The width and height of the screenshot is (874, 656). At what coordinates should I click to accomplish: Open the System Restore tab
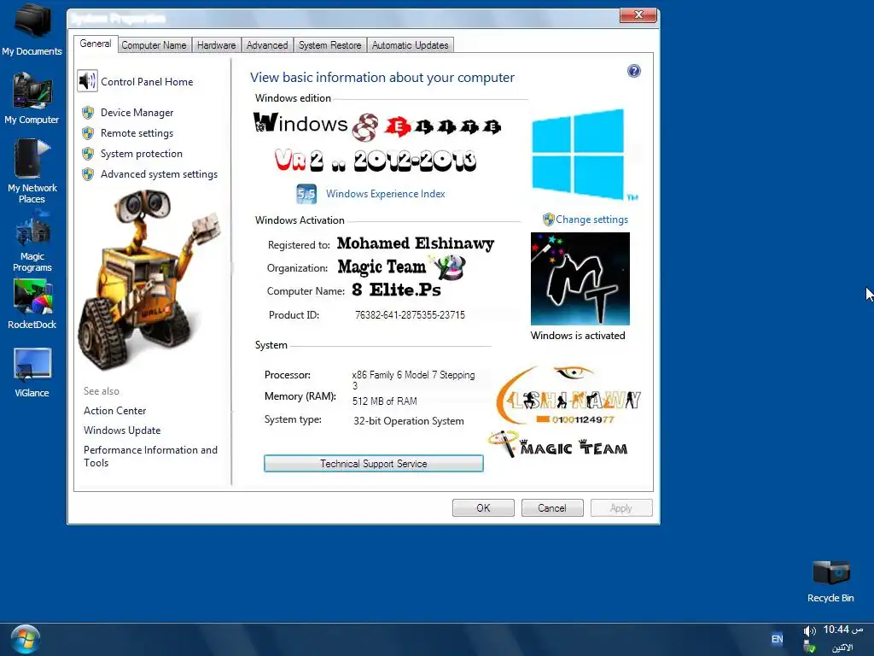(330, 45)
